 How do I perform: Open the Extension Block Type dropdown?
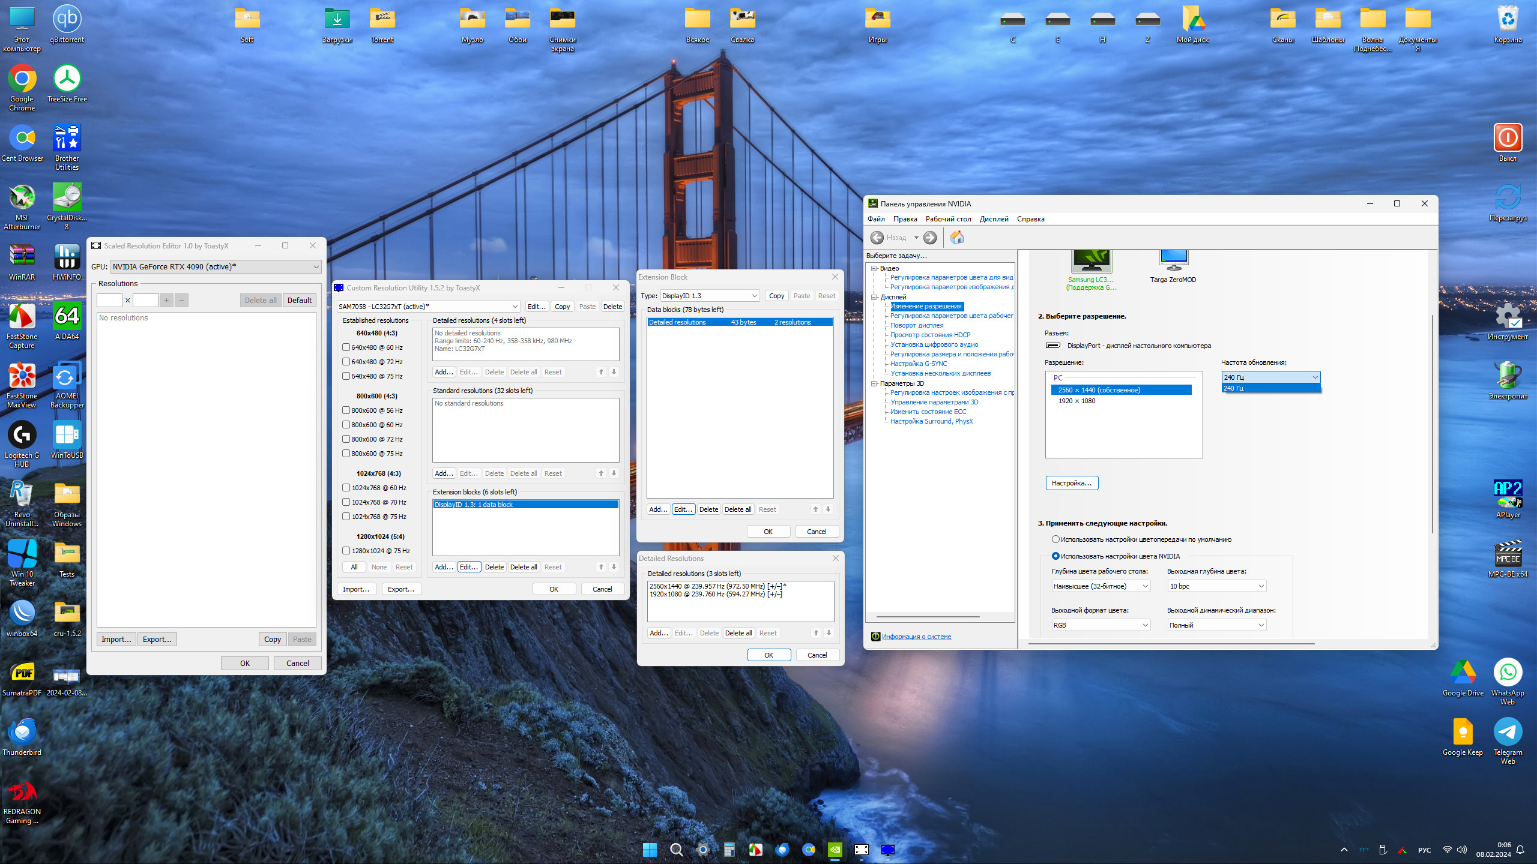coord(710,296)
